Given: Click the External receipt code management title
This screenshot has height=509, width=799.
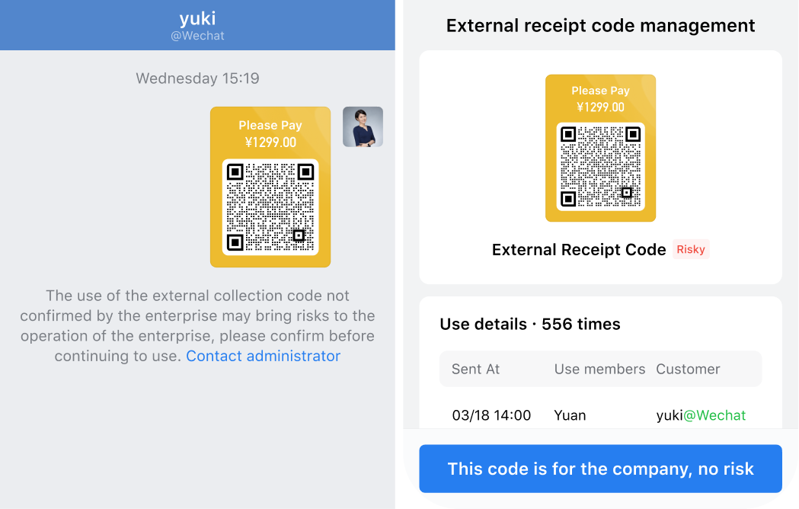Looking at the screenshot, I should (600, 25).
